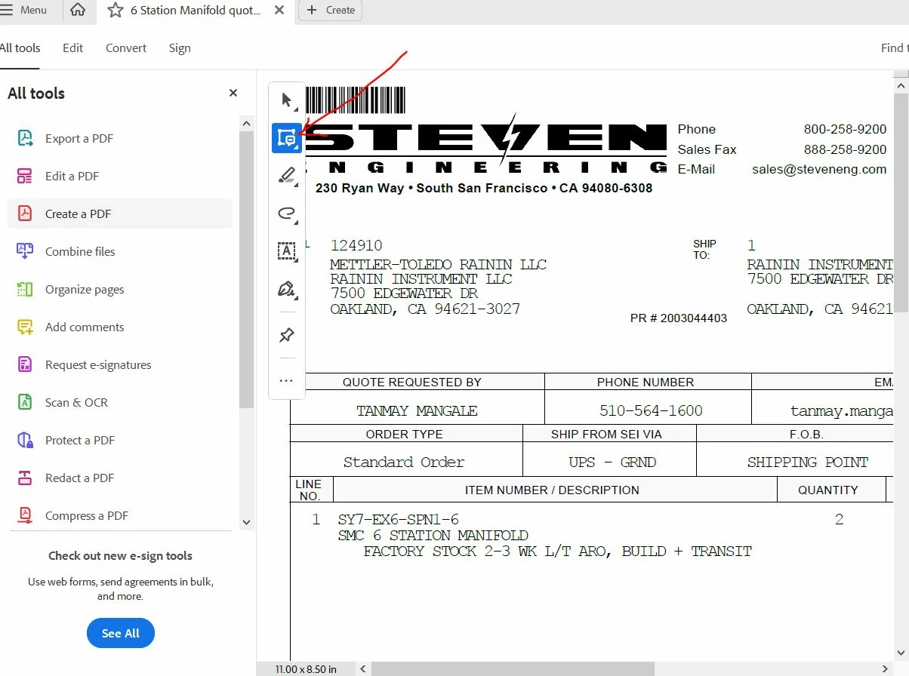Select the freehand draw lasso tool
Image resolution: width=909 pixels, height=676 pixels.
[287, 214]
